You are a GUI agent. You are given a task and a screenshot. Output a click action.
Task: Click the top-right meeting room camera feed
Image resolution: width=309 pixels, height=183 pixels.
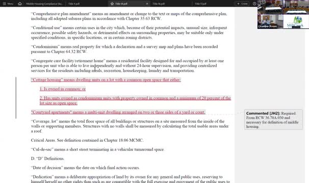pos(296,7)
